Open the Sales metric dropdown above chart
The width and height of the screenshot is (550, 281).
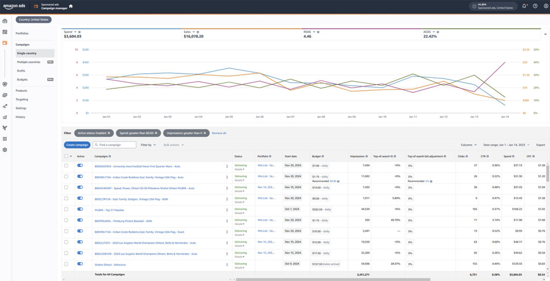coord(193,32)
